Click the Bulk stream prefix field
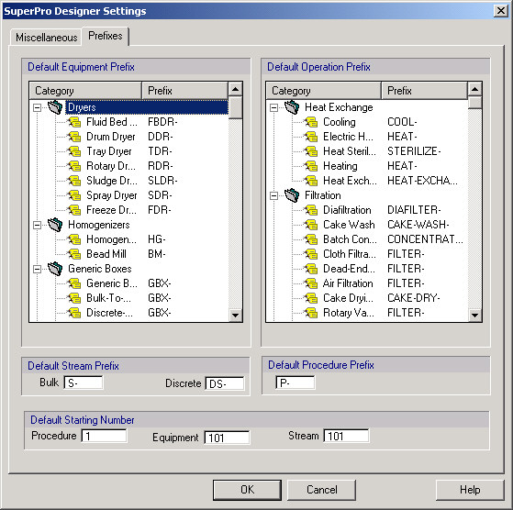The width and height of the screenshot is (513, 510). tap(84, 382)
